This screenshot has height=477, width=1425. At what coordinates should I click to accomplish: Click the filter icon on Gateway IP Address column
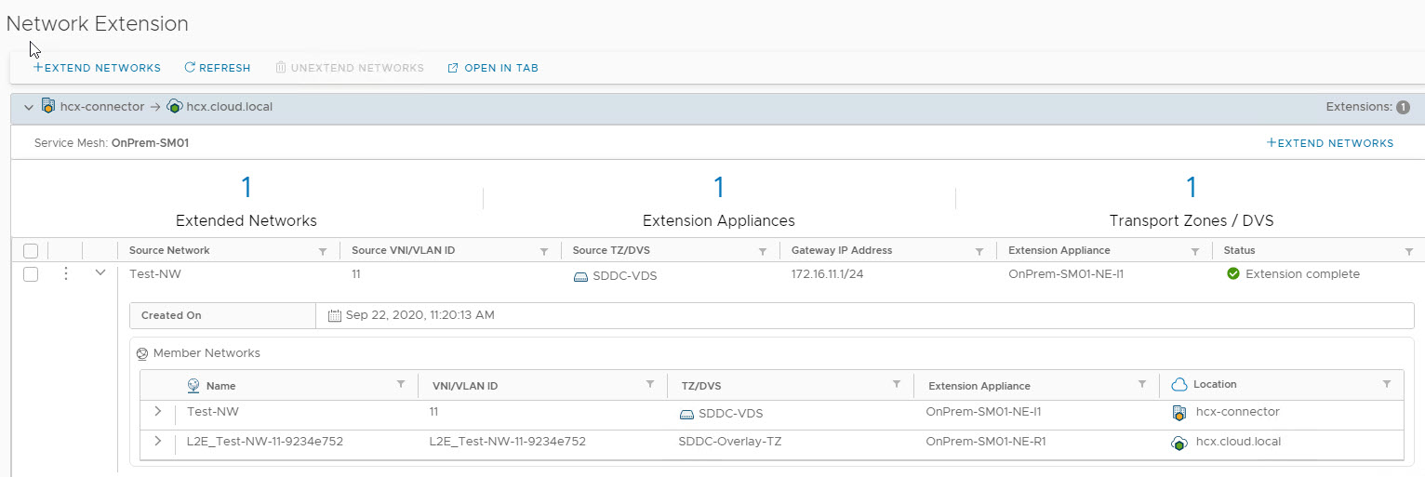[979, 251]
